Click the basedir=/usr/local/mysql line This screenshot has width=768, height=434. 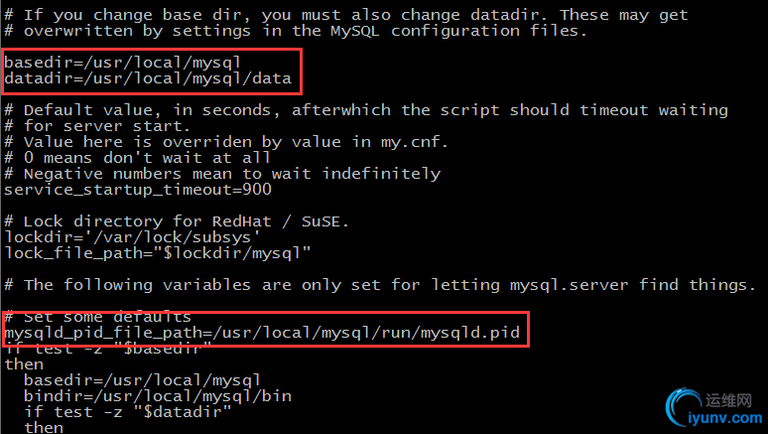[122, 62]
